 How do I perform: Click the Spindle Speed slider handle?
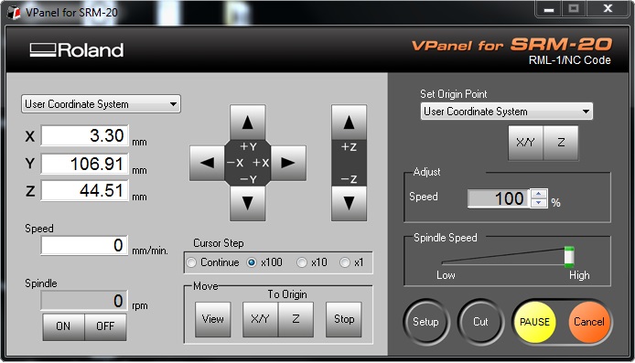pyautogui.click(x=569, y=257)
